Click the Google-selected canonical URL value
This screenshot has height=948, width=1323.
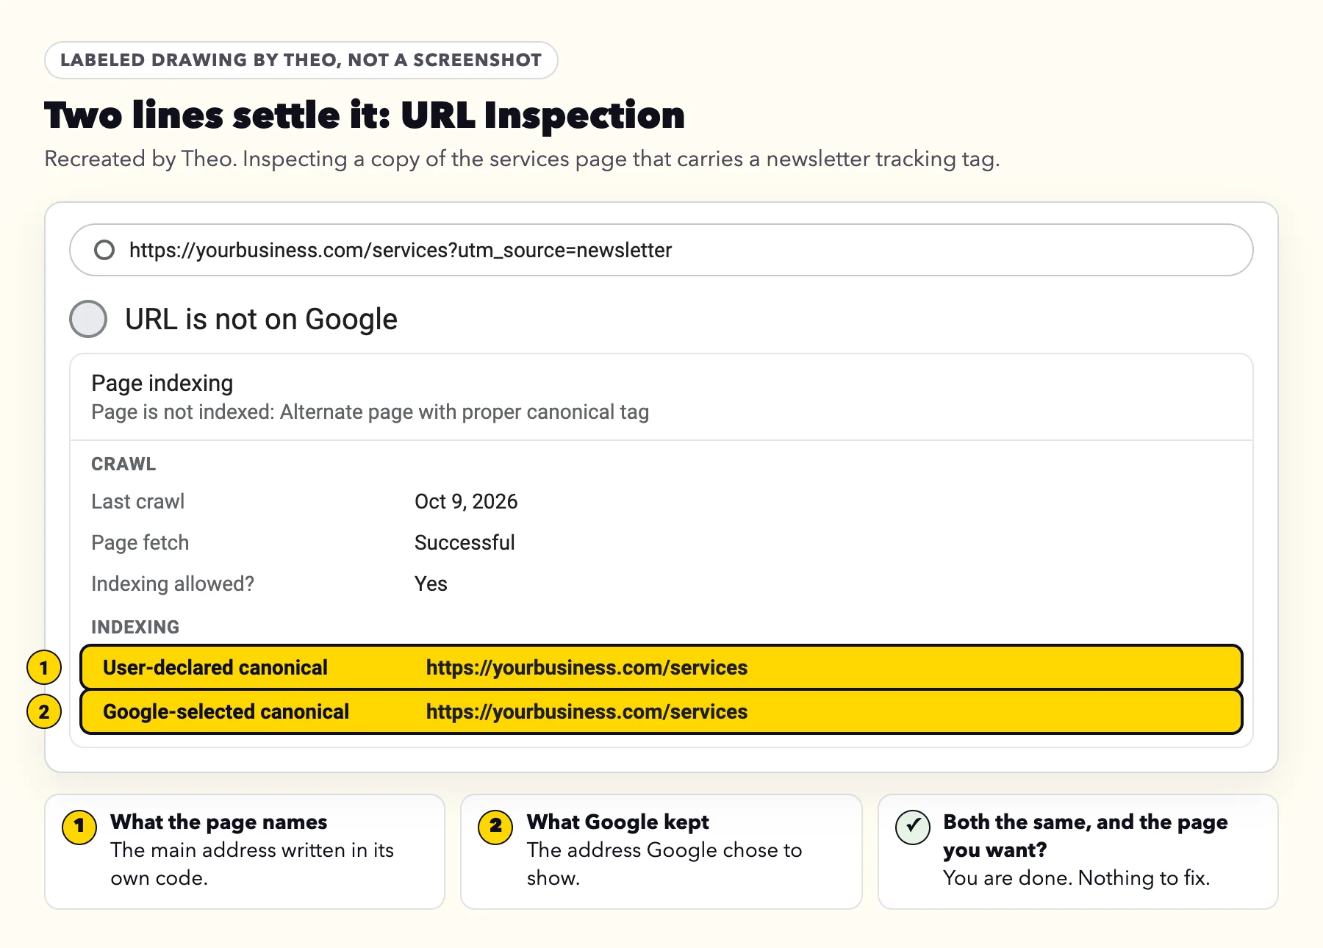(x=587, y=711)
